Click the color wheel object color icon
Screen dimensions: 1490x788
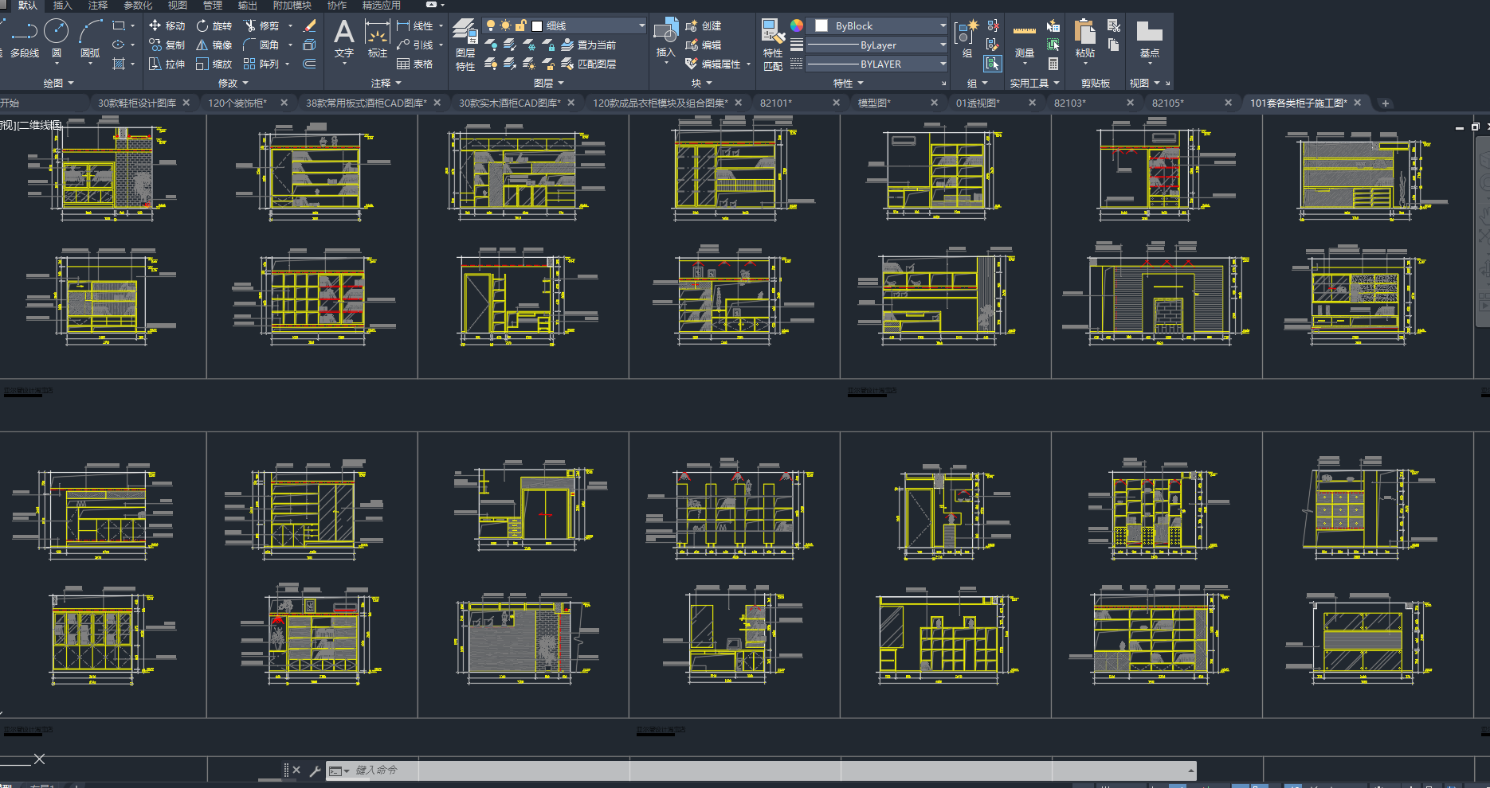coord(796,25)
